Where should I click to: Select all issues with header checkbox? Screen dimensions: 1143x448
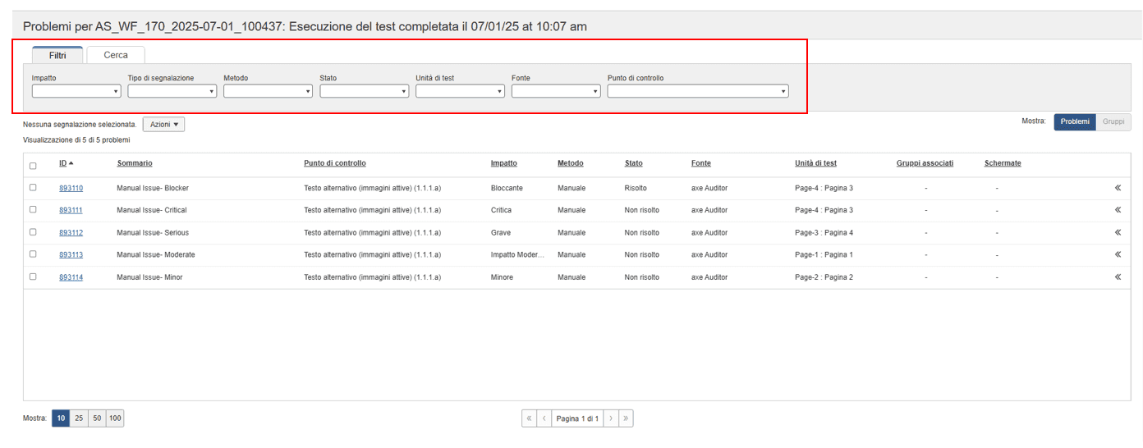(33, 166)
